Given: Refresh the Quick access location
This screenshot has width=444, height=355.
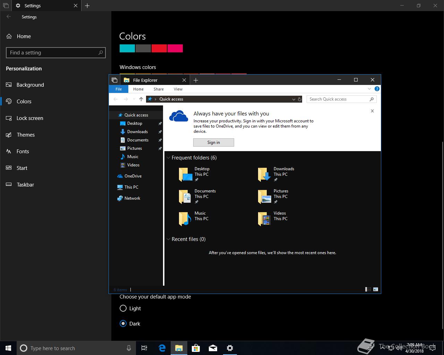Looking at the screenshot, I should click(300, 99).
